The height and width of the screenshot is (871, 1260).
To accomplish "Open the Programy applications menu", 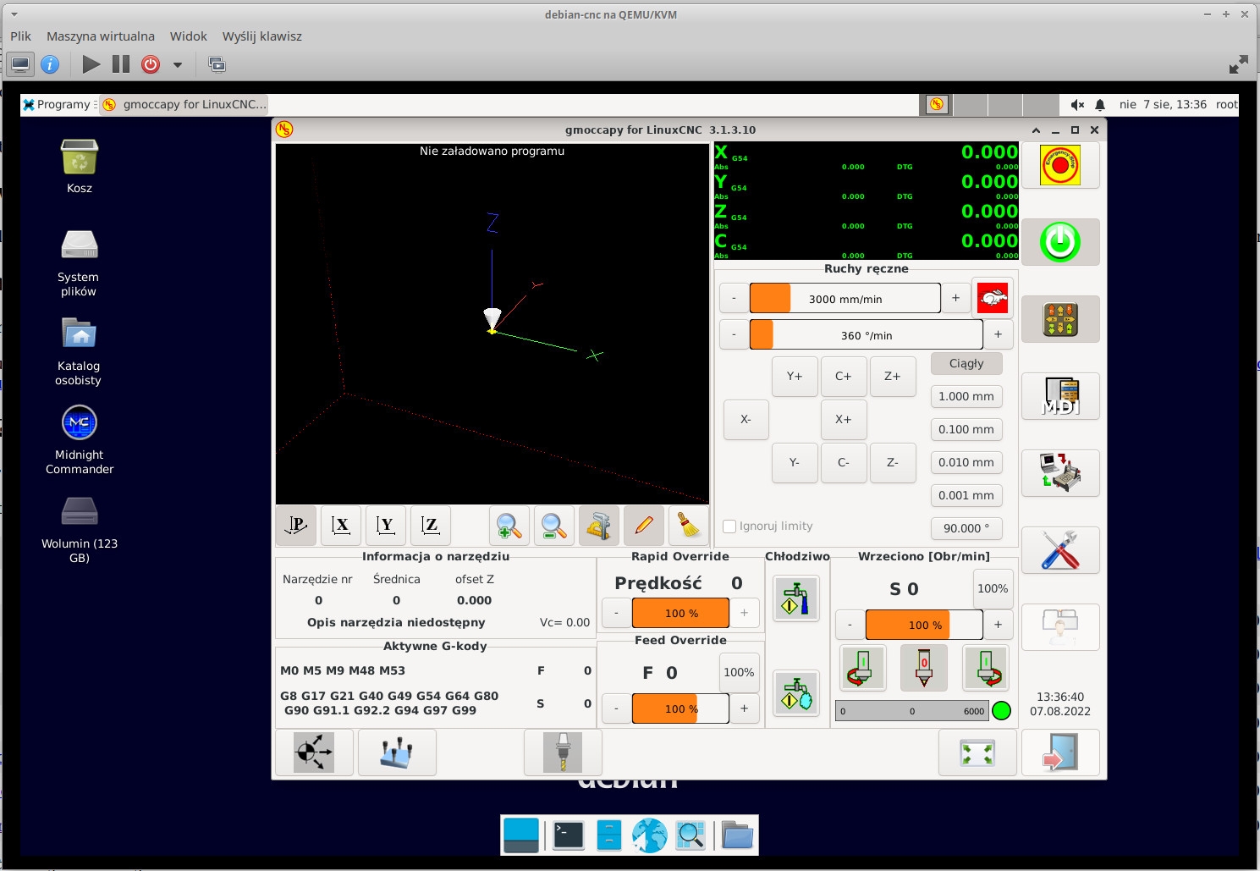I will 58,104.
